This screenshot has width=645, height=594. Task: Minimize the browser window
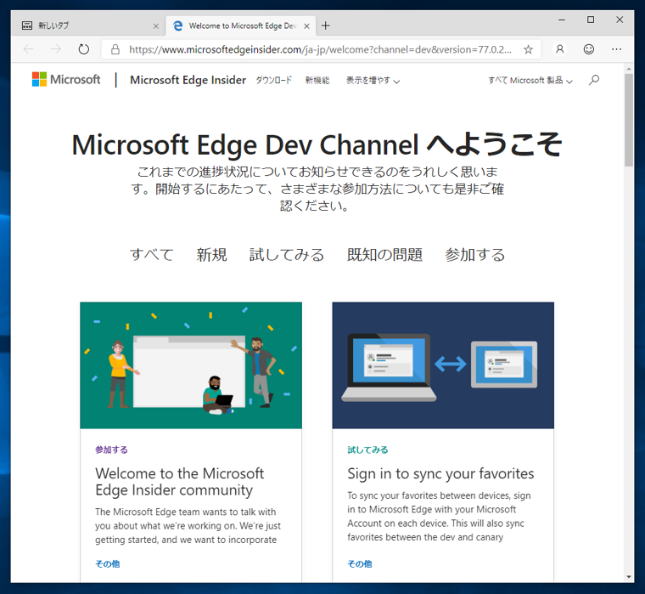[x=562, y=20]
